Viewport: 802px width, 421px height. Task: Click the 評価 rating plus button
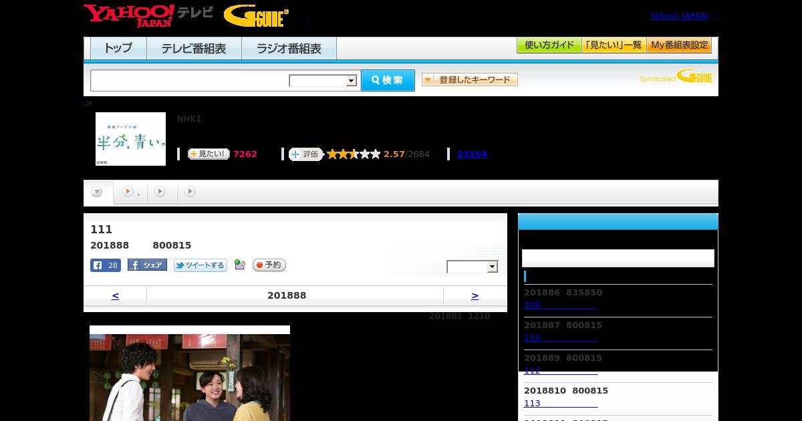306,154
